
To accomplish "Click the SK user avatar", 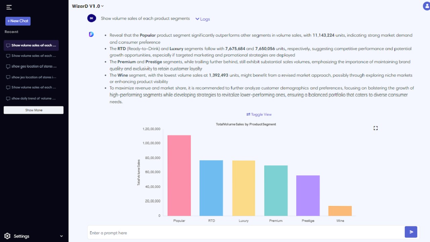I will point(91,18).
